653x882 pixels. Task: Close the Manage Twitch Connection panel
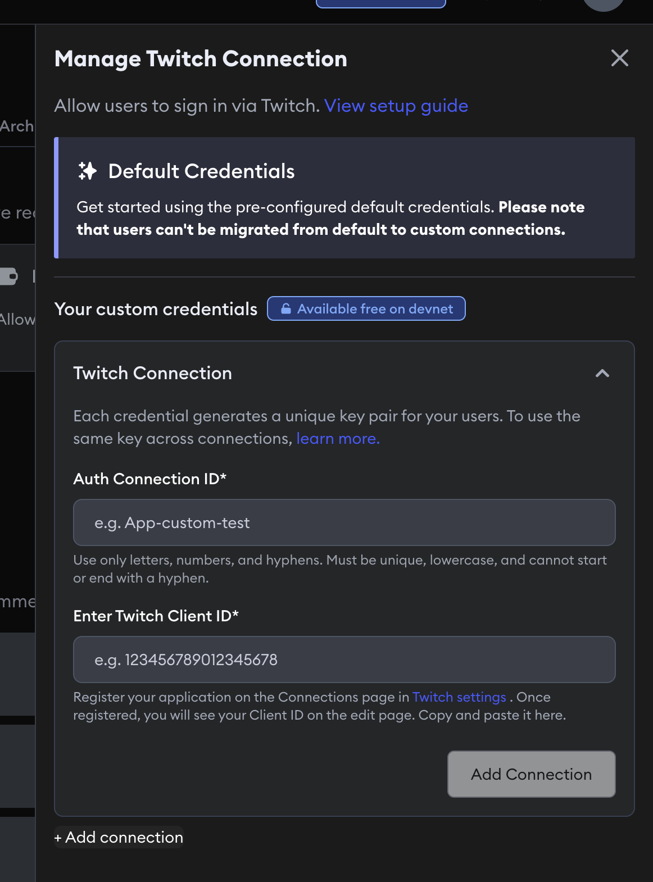[619, 58]
